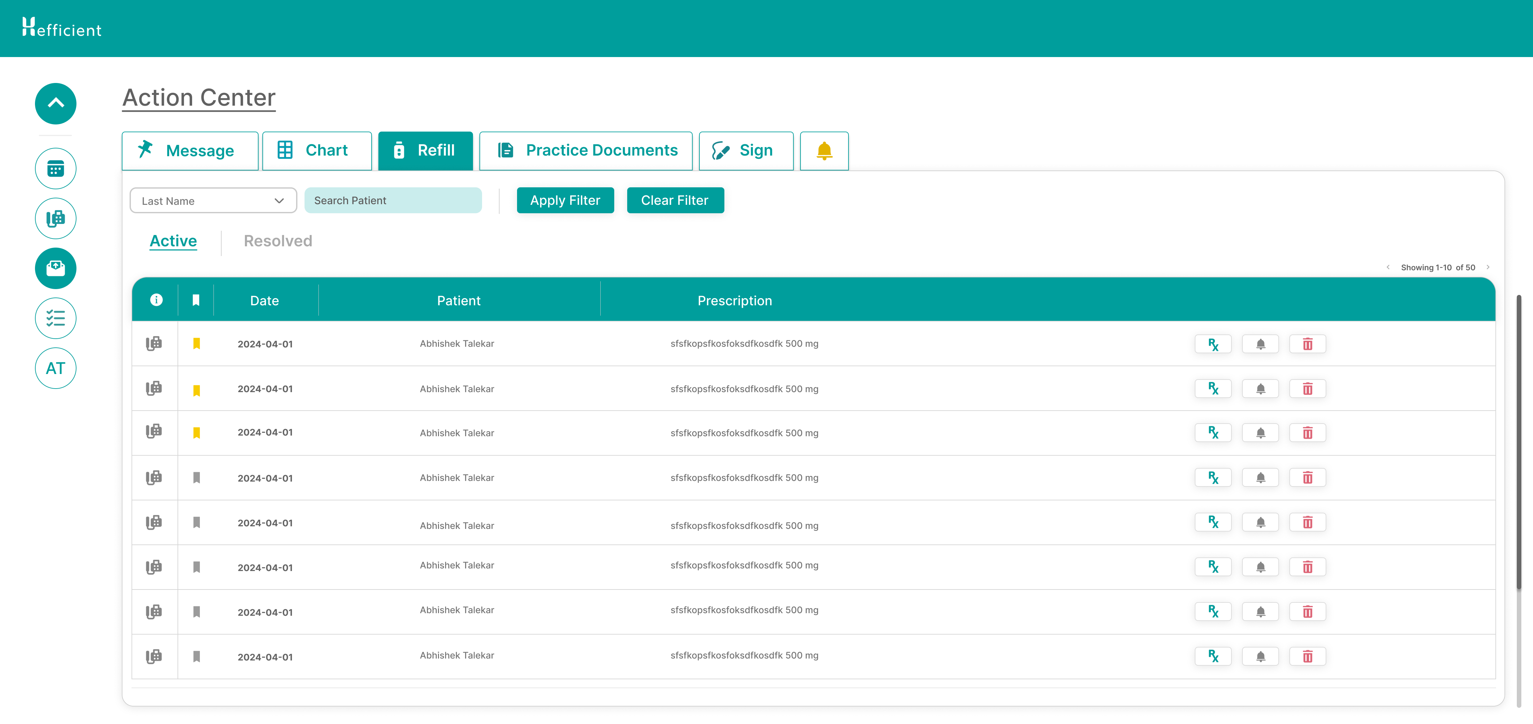Image resolution: width=1533 pixels, height=724 pixels.
Task: Delete the first row refill with trash icon
Action: 1308,344
